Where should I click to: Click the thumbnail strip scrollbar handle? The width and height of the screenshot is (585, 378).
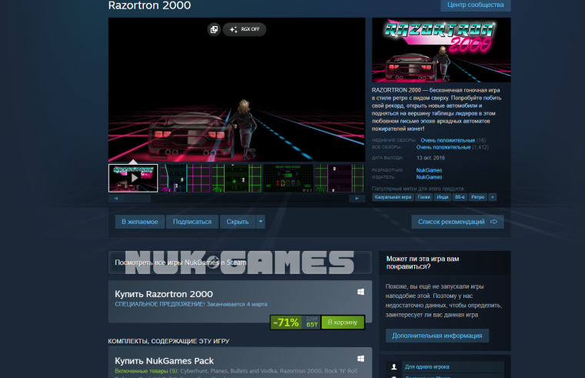138,199
